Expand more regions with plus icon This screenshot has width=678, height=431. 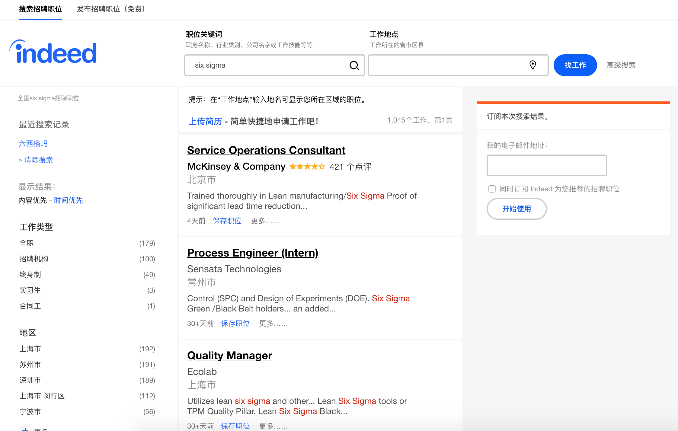25,429
